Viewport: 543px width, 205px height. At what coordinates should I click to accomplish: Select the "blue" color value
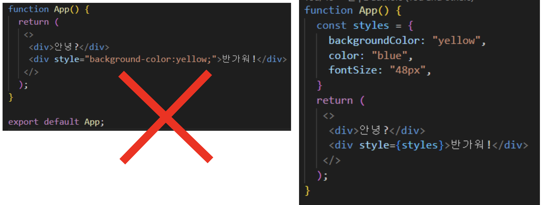click(389, 55)
